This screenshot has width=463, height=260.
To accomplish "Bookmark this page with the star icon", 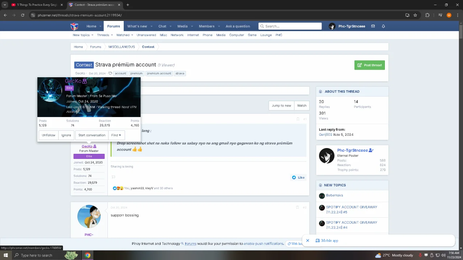I will [x=415, y=15].
